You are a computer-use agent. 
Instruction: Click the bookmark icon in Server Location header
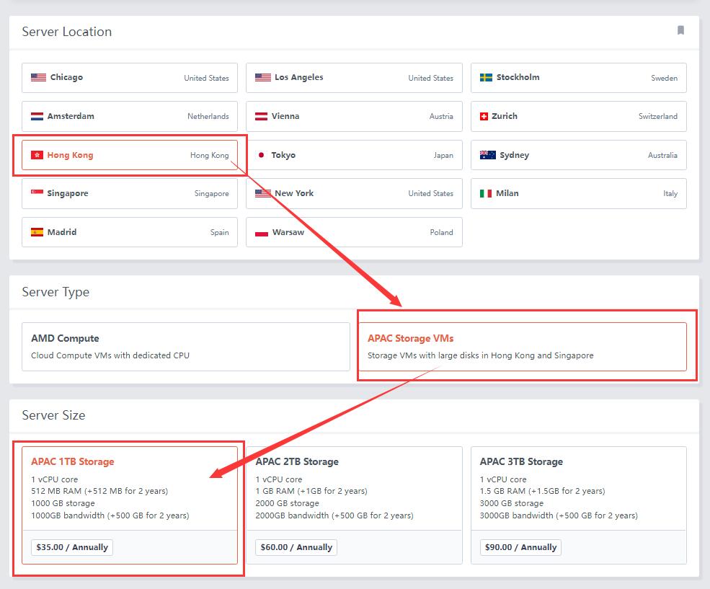click(680, 30)
